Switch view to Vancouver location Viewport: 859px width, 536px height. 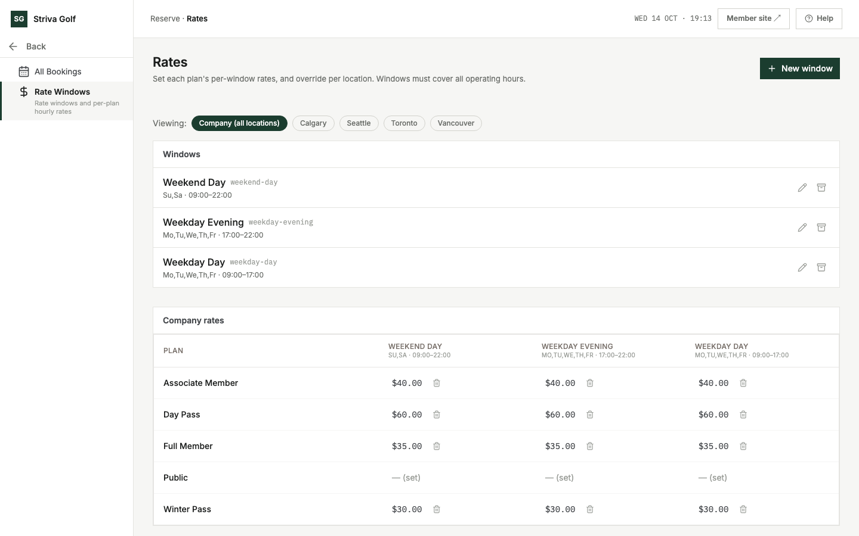coord(456,123)
